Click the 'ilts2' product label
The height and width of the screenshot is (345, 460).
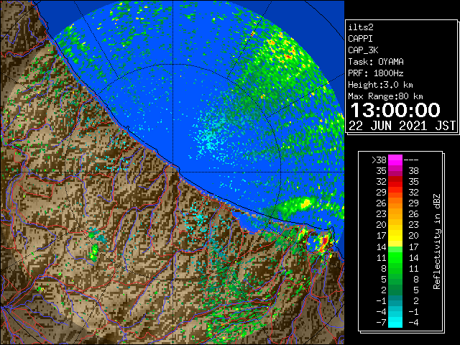(x=361, y=27)
